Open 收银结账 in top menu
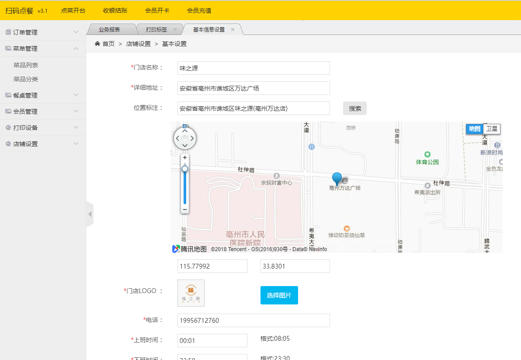Viewport: 521px width, 360px height. (115, 10)
